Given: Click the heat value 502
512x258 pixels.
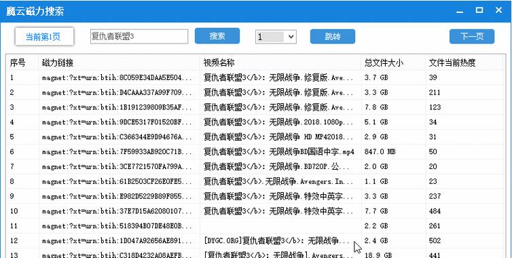Looking at the screenshot, I should pyautogui.click(x=435, y=241).
